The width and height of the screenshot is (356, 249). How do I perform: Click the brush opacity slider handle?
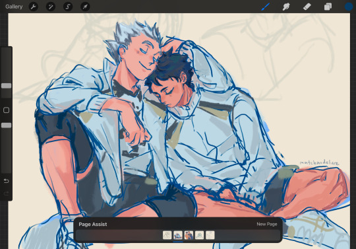[x=6, y=125]
